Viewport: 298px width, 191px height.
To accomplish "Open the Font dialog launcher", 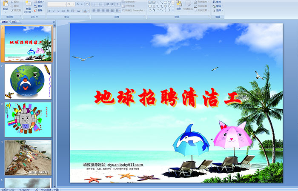I will pyautogui.click(x=89, y=17).
